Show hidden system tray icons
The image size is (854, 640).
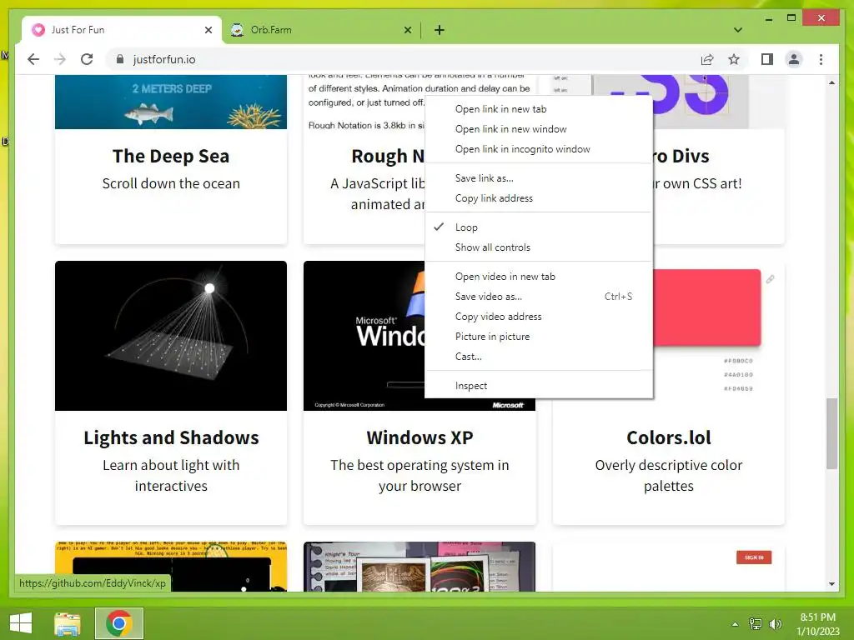(736, 623)
